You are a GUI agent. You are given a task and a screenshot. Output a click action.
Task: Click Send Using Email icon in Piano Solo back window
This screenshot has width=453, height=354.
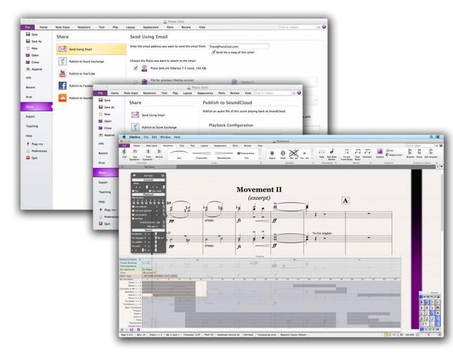pos(63,49)
